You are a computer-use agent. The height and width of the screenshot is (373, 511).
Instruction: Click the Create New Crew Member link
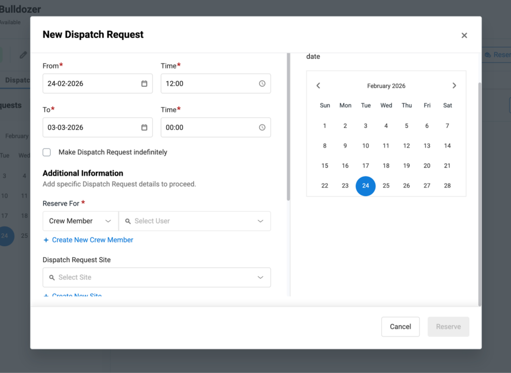(x=92, y=240)
